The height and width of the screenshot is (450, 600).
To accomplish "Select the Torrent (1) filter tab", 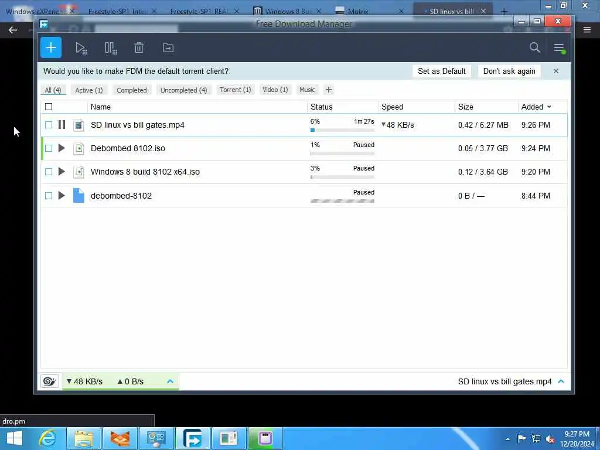I will 236,90.
